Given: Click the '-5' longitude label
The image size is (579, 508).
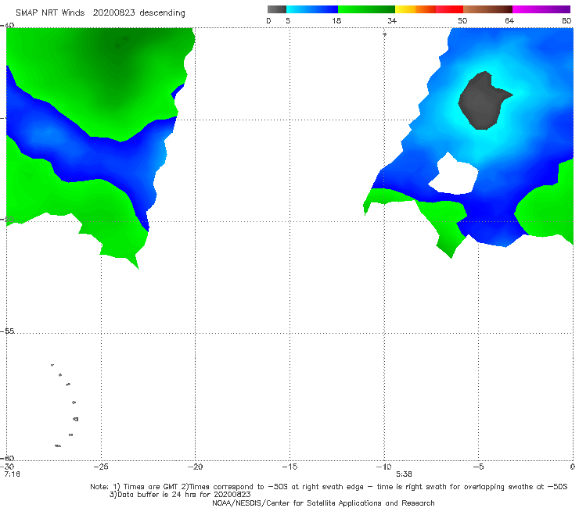Looking at the screenshot, I should coord(478,467).
